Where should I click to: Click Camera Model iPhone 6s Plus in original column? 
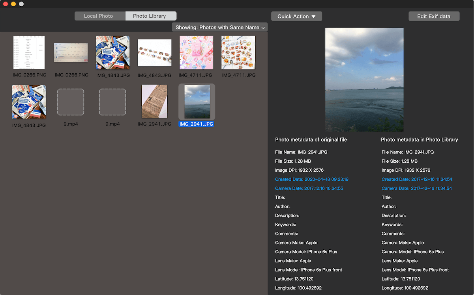click(x=306, y=252)
